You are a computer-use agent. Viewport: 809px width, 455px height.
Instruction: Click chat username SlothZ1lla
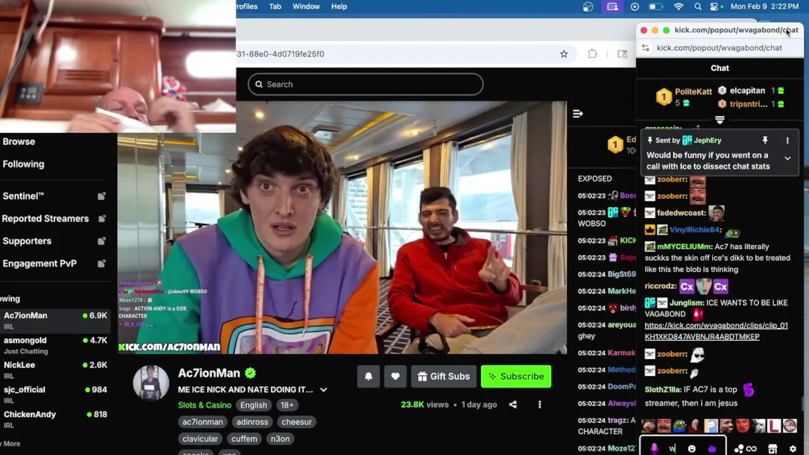[x=662, y=390]
